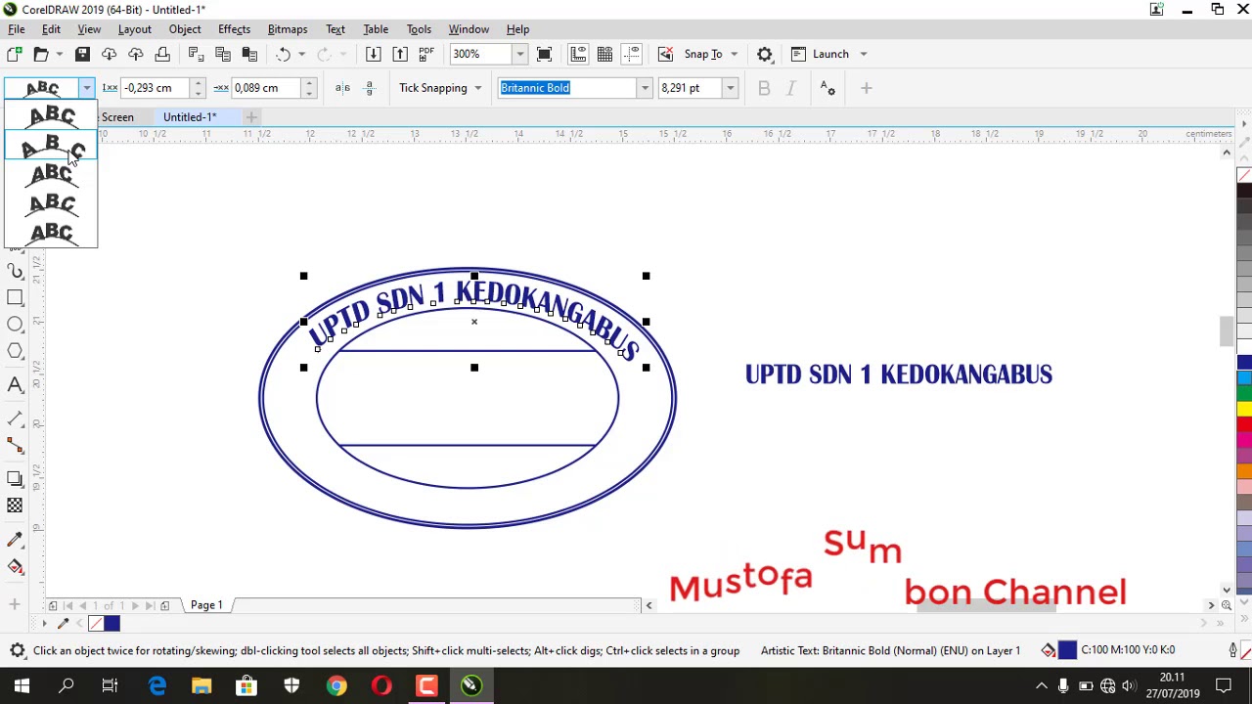Select the Connector tool in the toolbox
The width and height of the screenshot is (1252, 704).
point(15,445)
